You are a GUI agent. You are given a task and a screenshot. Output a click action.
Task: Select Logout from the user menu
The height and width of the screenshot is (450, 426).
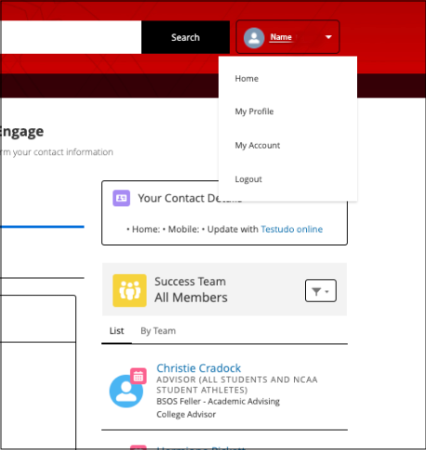(x=248, y=179)
